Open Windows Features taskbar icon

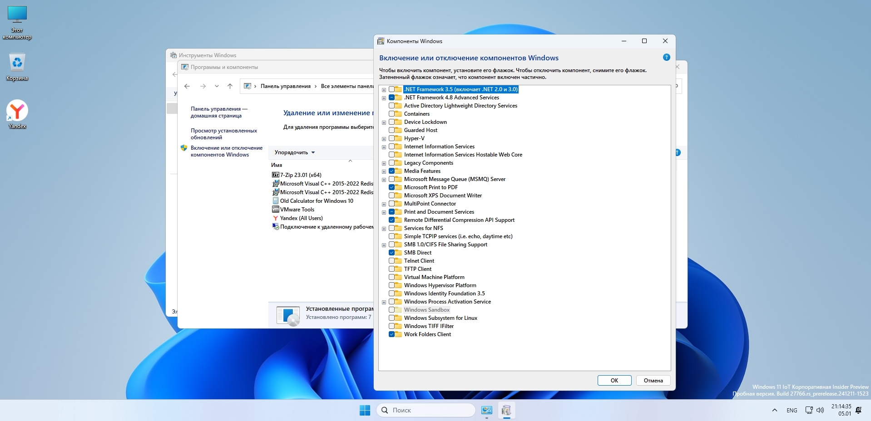[x=506, y=410]
